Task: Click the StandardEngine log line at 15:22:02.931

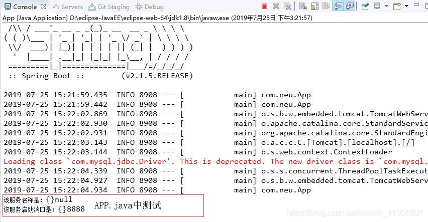Action: 216,133
